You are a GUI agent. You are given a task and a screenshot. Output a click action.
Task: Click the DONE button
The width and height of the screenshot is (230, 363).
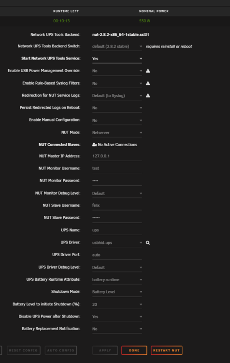[134, 350]
